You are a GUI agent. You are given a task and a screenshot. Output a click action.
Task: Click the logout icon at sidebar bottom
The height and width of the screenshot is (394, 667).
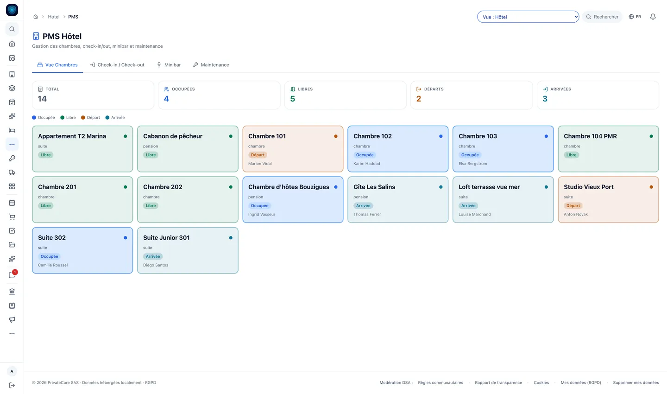click(x=12, y=385)
